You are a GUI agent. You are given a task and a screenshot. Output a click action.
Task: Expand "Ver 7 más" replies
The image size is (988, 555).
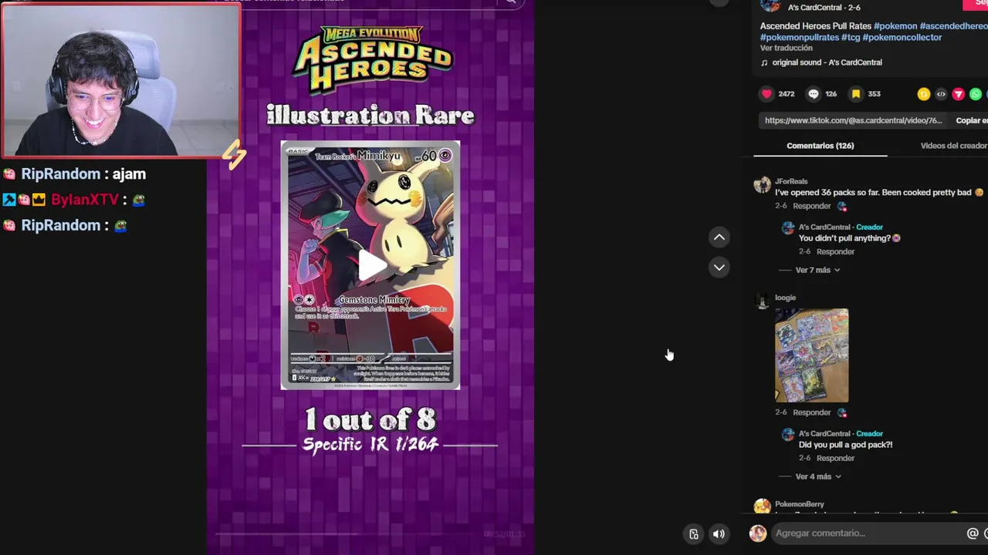[817, 270]
